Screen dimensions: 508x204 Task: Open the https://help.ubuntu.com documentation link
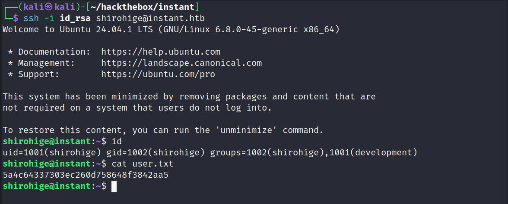(x=161, y=52)
